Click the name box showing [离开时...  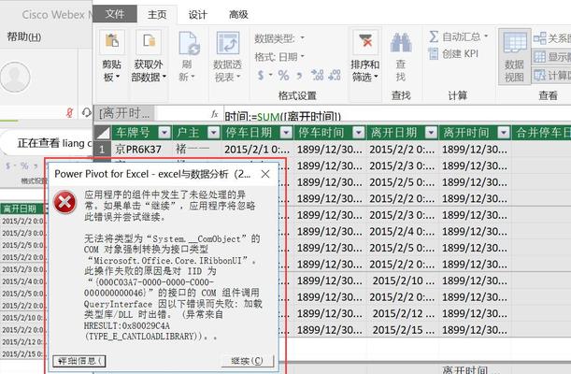tap(124, 114)
